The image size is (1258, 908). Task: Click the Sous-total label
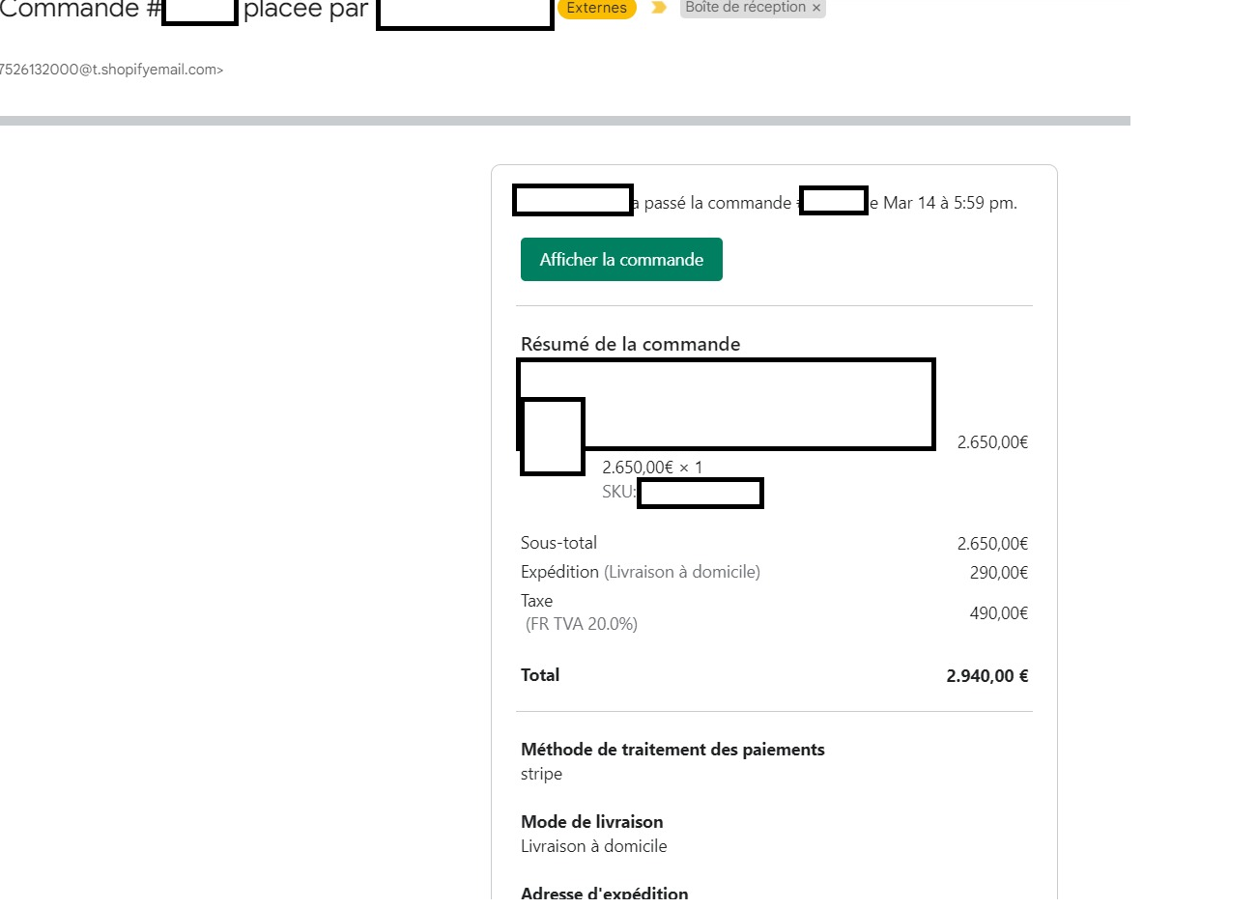tap(558, 543)
